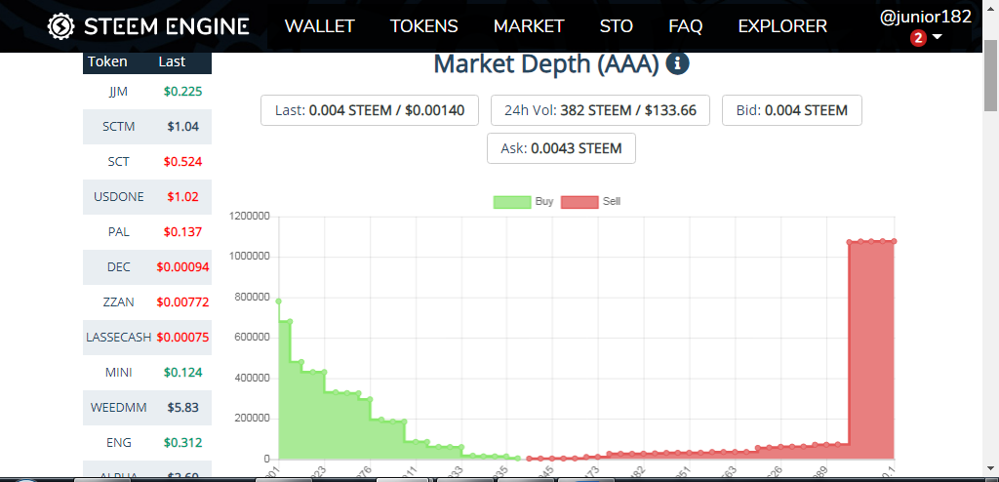
Task: Select the MINI token row
Action: tap(147, 373)
